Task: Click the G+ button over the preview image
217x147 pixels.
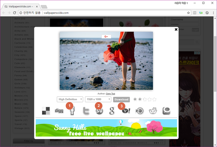Action: point(106,36)
